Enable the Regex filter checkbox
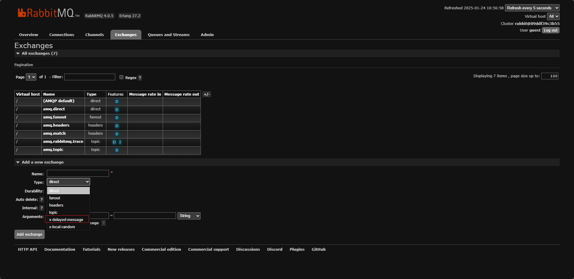 coord(121,77)
